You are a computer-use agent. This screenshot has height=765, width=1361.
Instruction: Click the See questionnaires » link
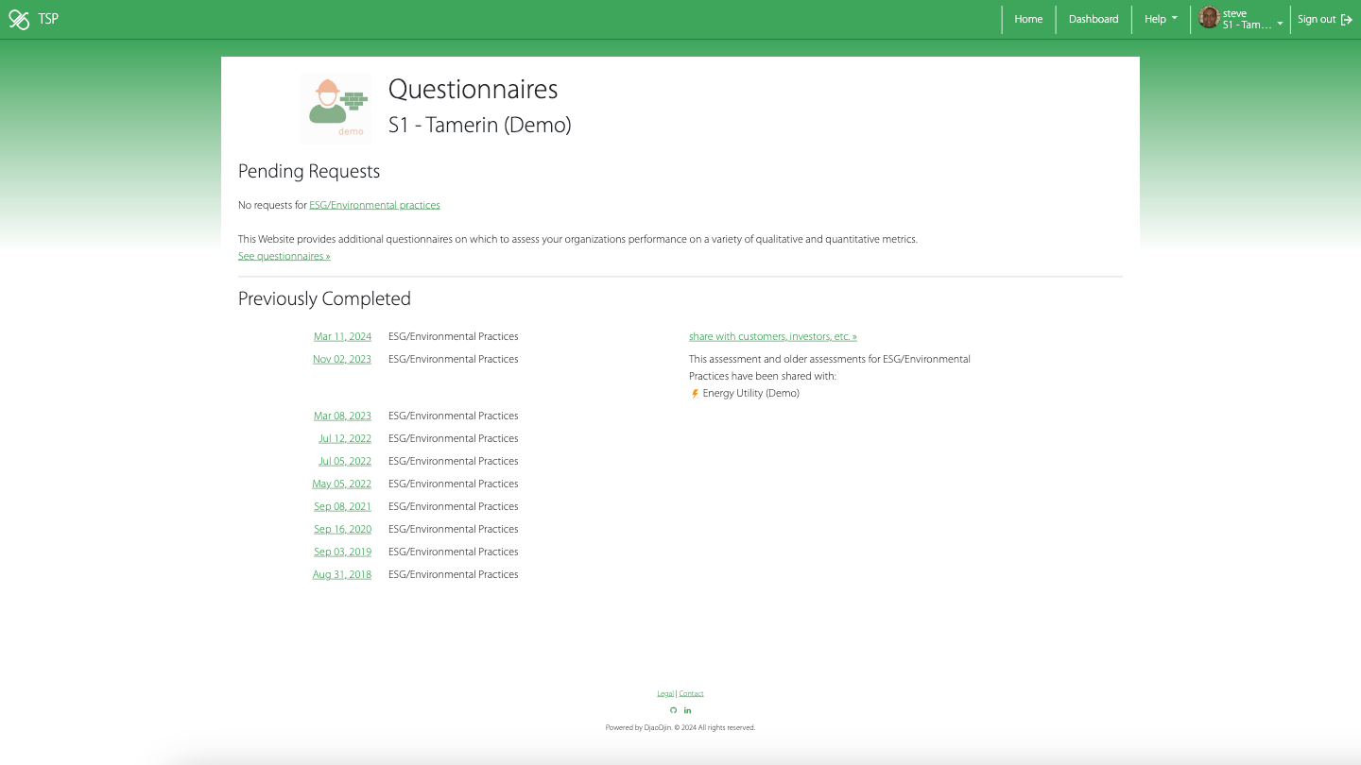(284, 256)
